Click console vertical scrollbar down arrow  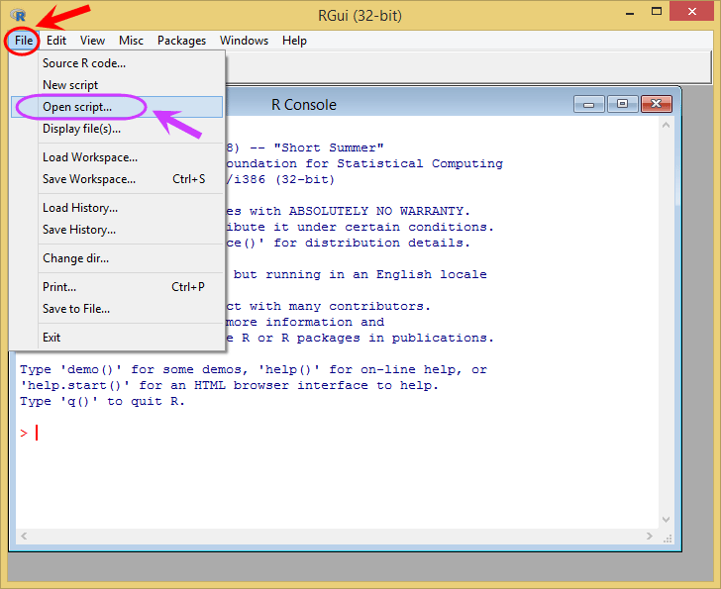666,520
